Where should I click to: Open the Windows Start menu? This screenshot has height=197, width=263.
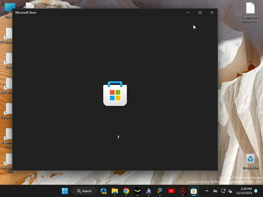click(65, 191)
